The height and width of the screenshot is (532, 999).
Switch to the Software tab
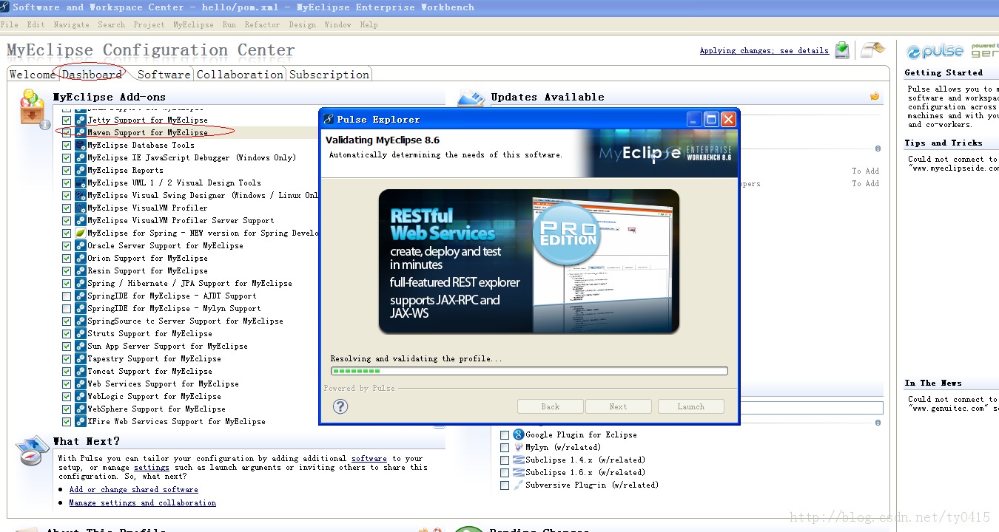164,75
